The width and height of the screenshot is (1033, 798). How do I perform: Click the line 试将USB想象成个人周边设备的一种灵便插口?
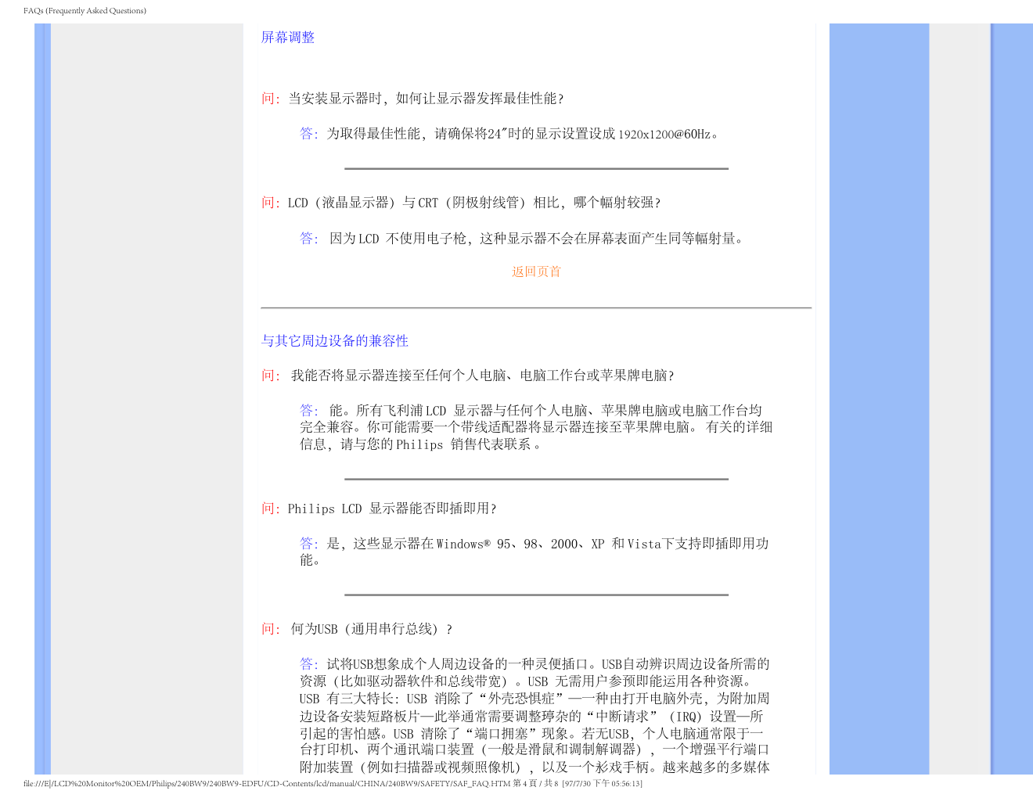(534, 664)
